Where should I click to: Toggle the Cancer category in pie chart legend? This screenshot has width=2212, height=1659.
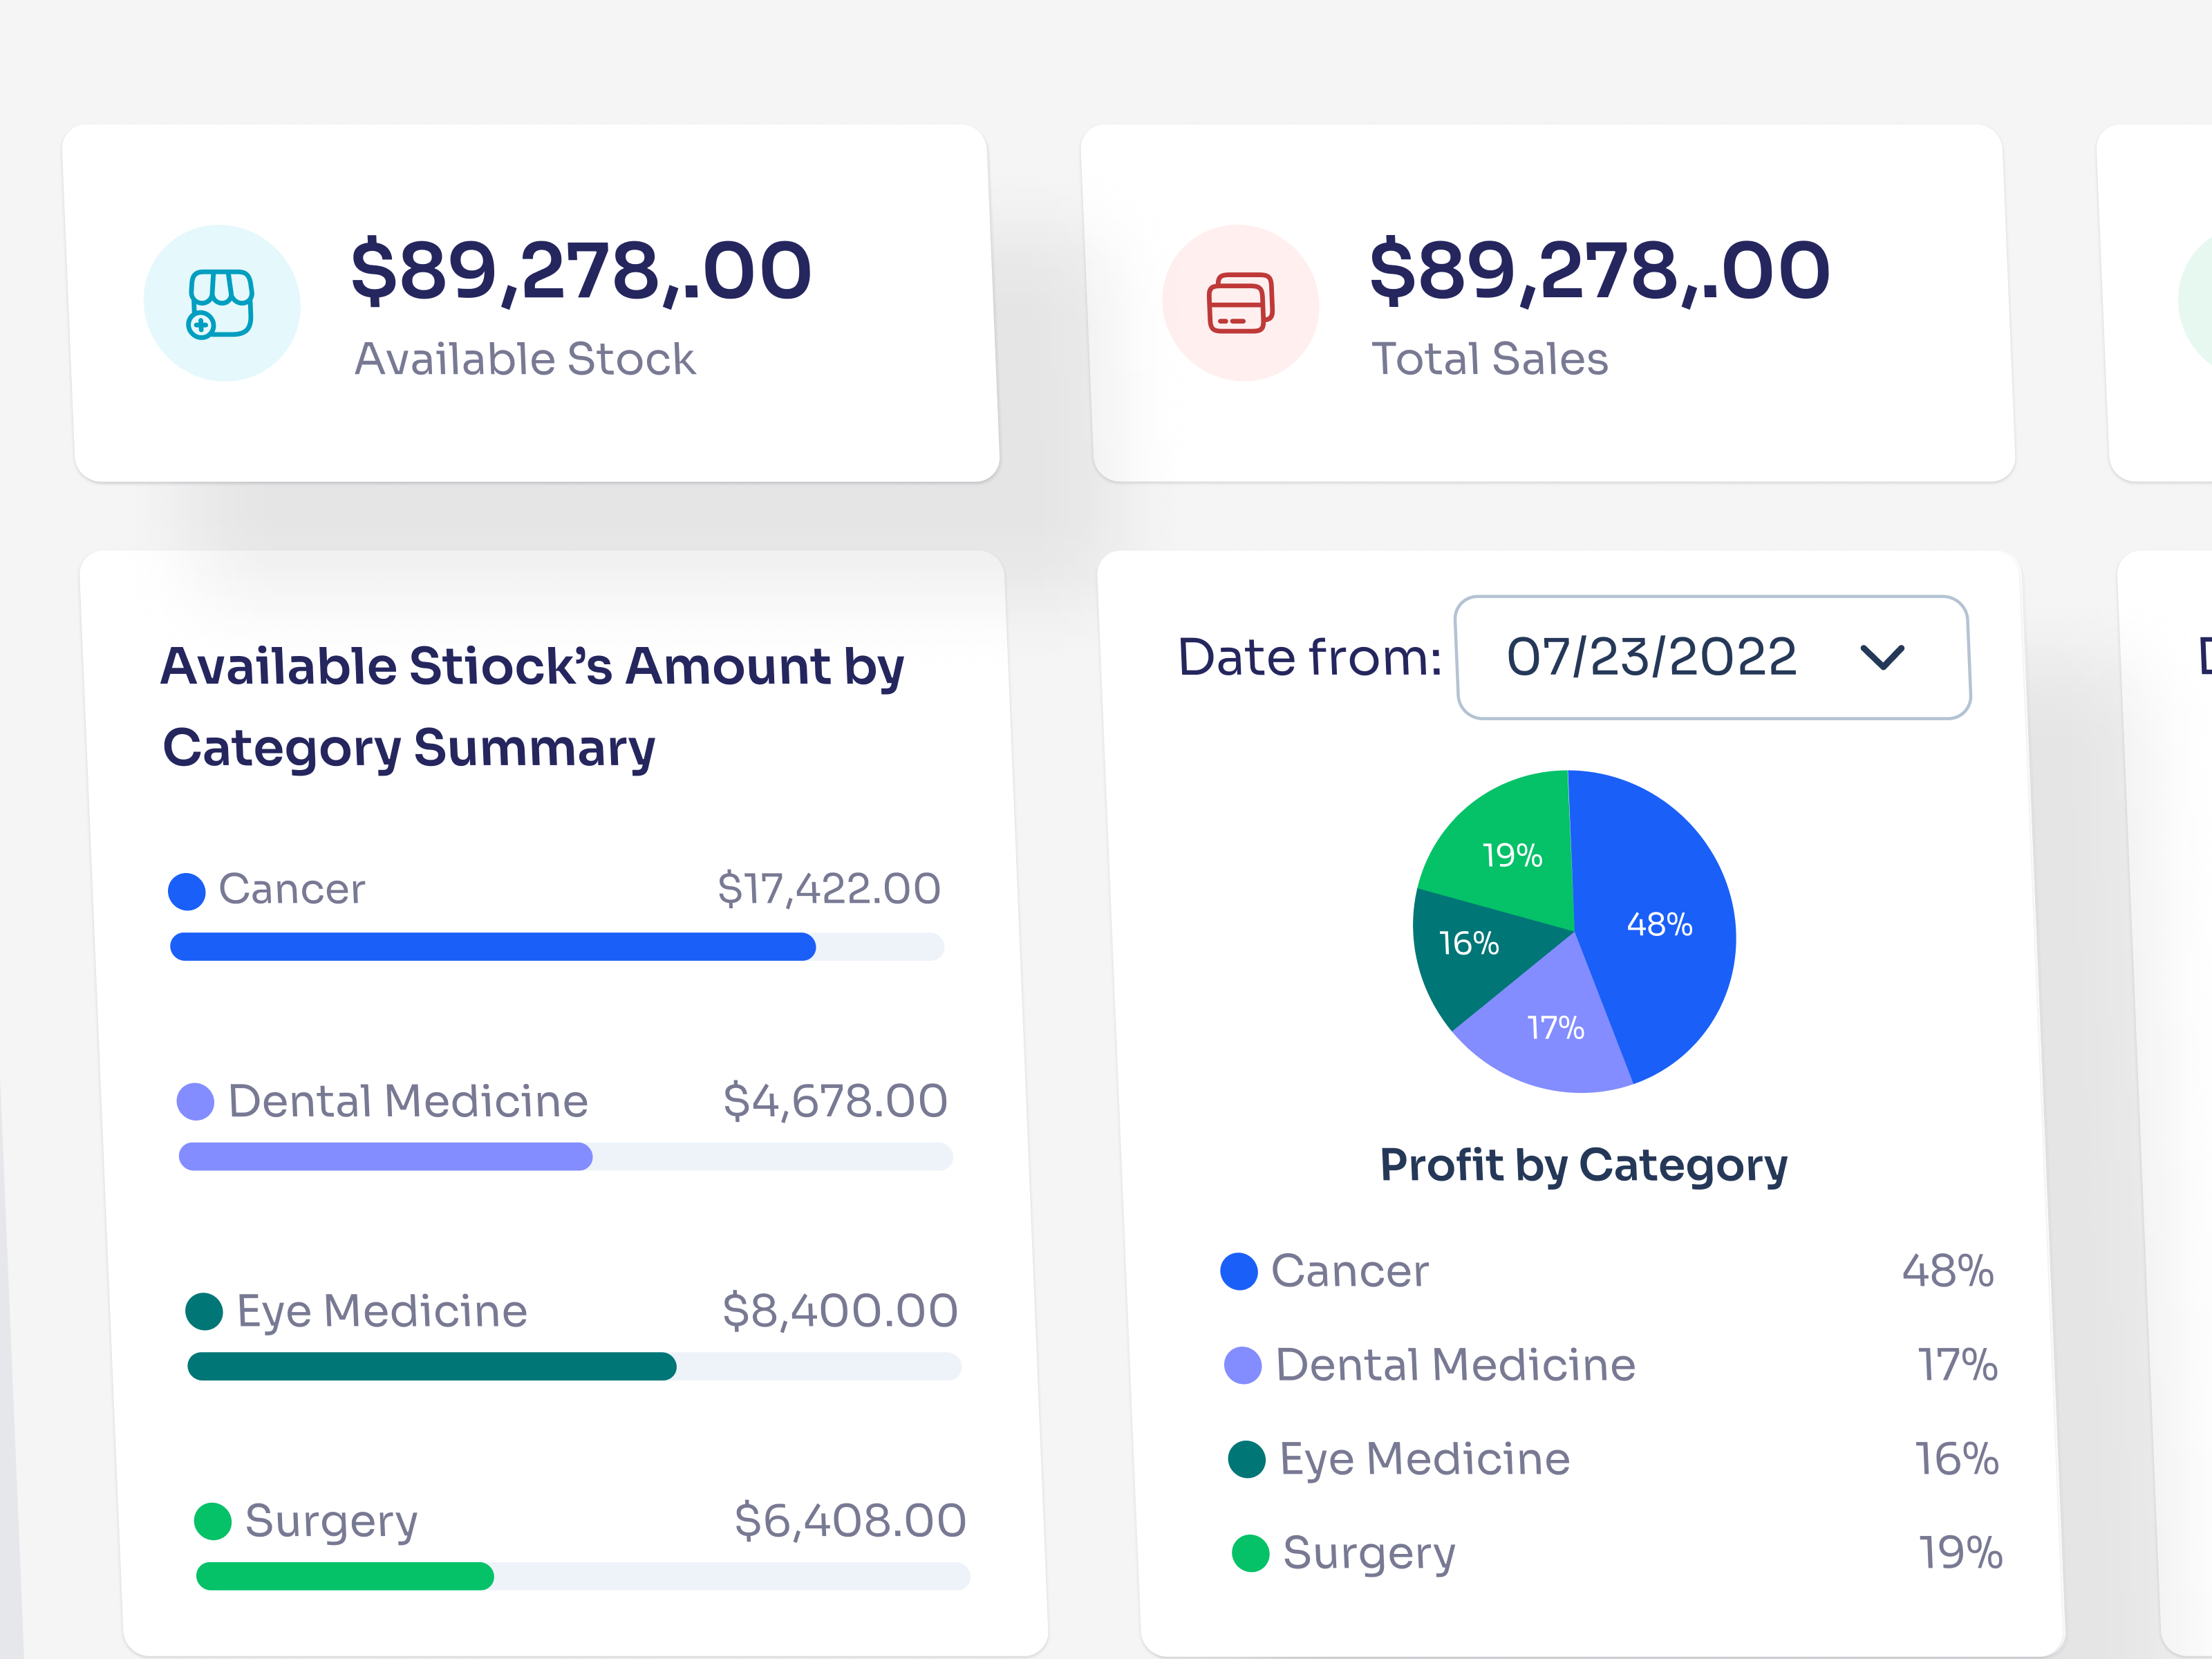pyautogui.click(x=1349, y=1271)
